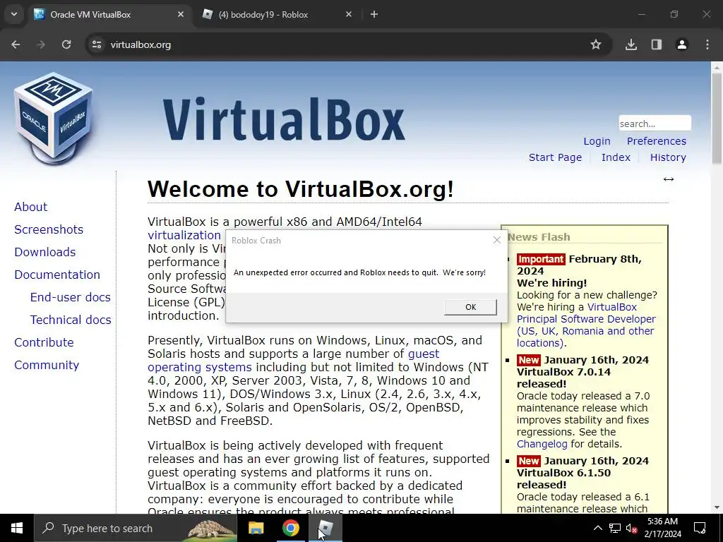
Task: Open the Chrome downloads icon
Action: pyautogui.click(x=631, y=44)
